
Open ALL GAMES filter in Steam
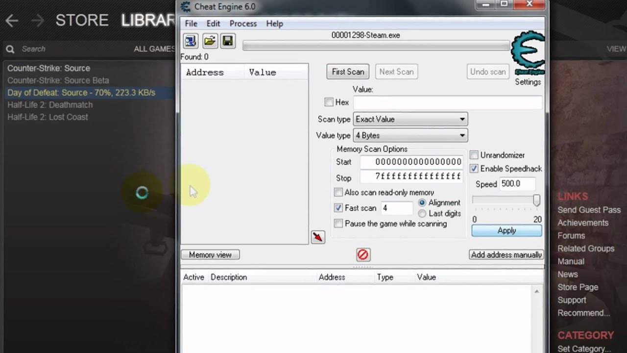154,49
